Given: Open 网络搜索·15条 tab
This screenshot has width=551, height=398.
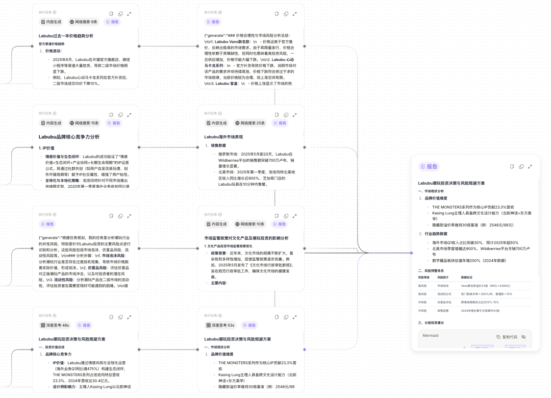Looking at the screenshot, I should click(84, 123).
